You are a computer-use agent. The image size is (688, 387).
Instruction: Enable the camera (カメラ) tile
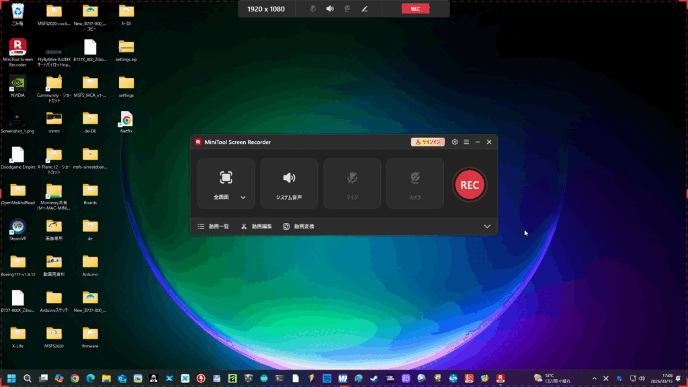415,183
